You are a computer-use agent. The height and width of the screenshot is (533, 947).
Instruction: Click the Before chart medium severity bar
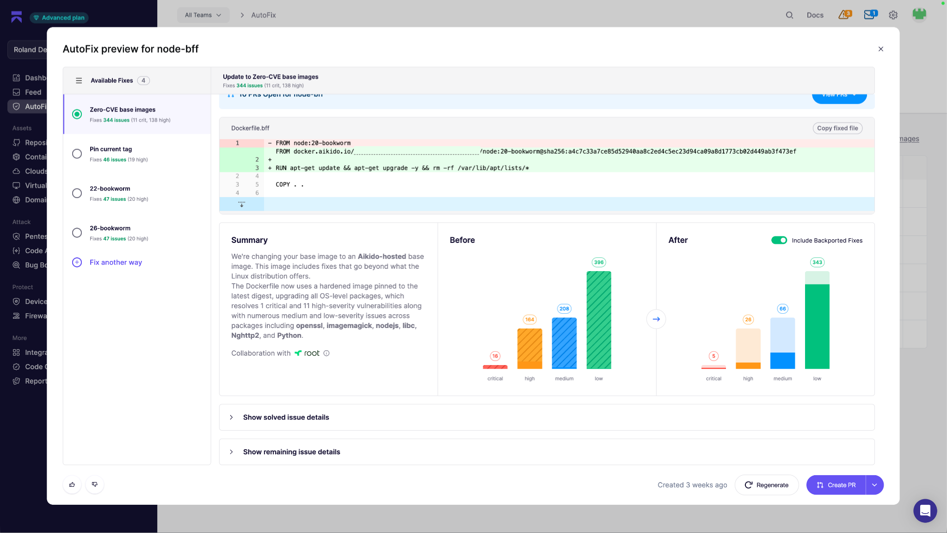(x=564, y=343)
